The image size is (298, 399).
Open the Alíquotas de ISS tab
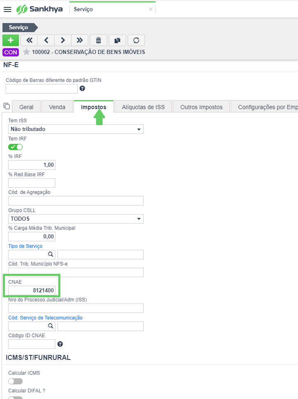[x=143, y=107]
